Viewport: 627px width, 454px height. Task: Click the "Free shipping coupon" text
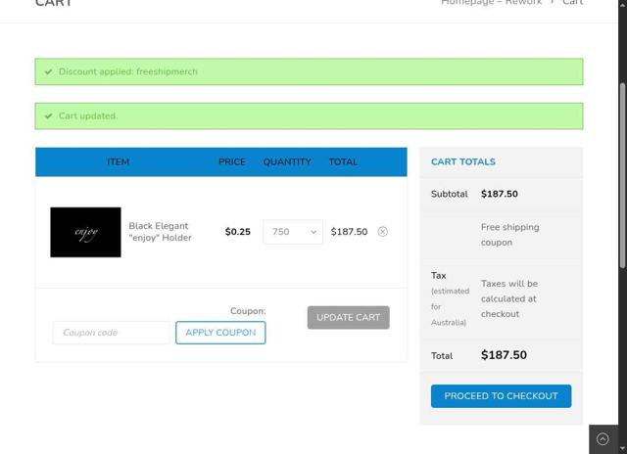(509, 235)
